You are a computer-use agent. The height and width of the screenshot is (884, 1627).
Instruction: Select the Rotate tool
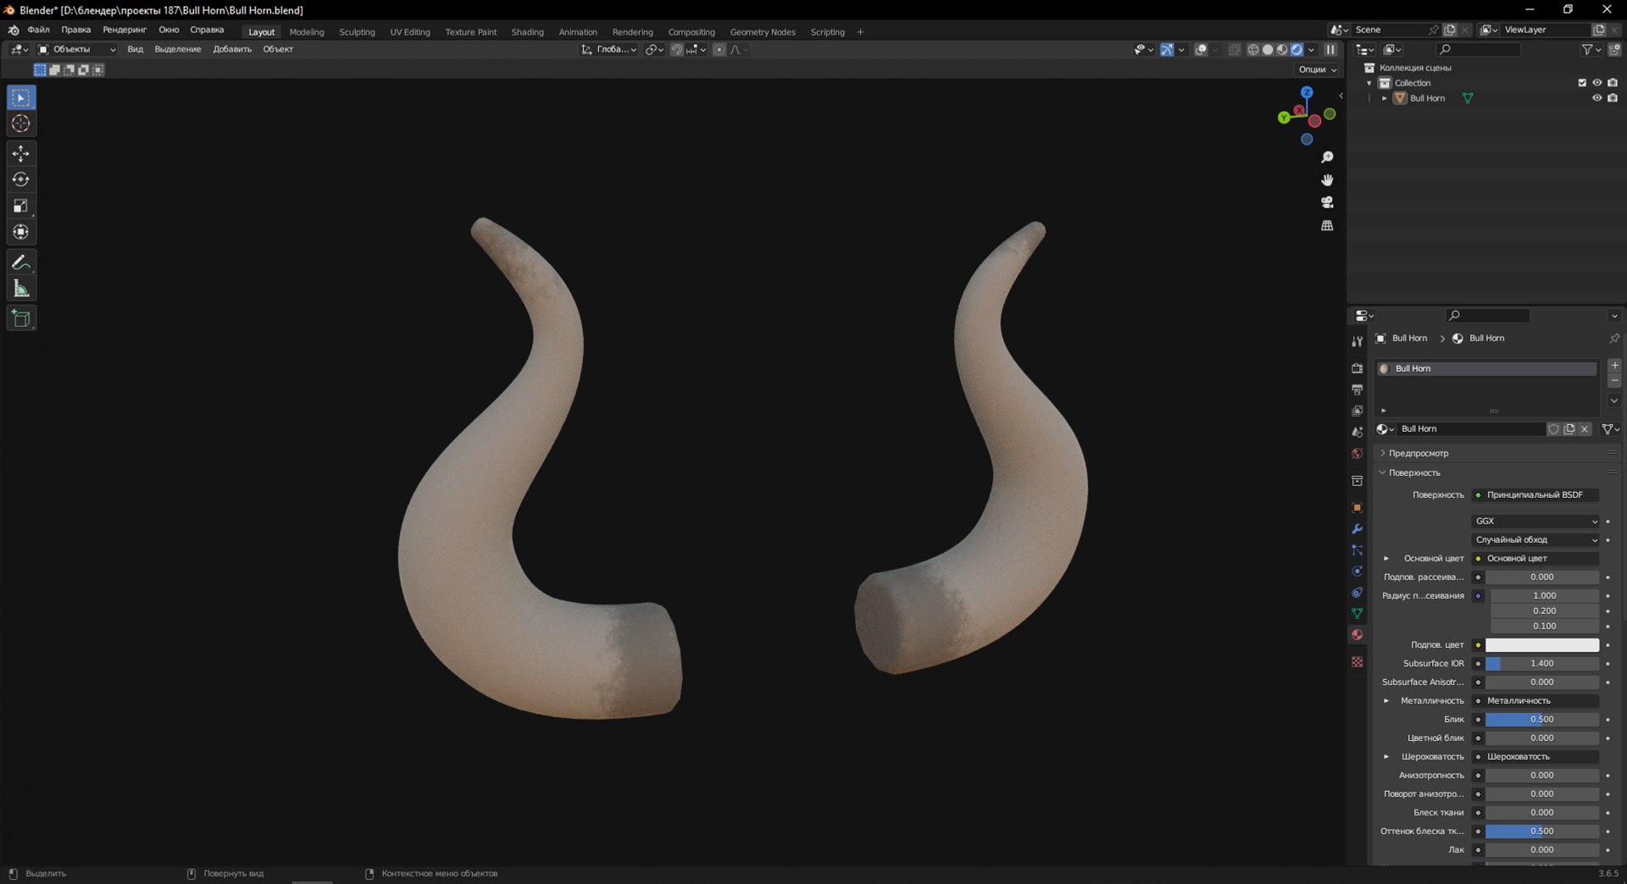(x=21, y=180)
